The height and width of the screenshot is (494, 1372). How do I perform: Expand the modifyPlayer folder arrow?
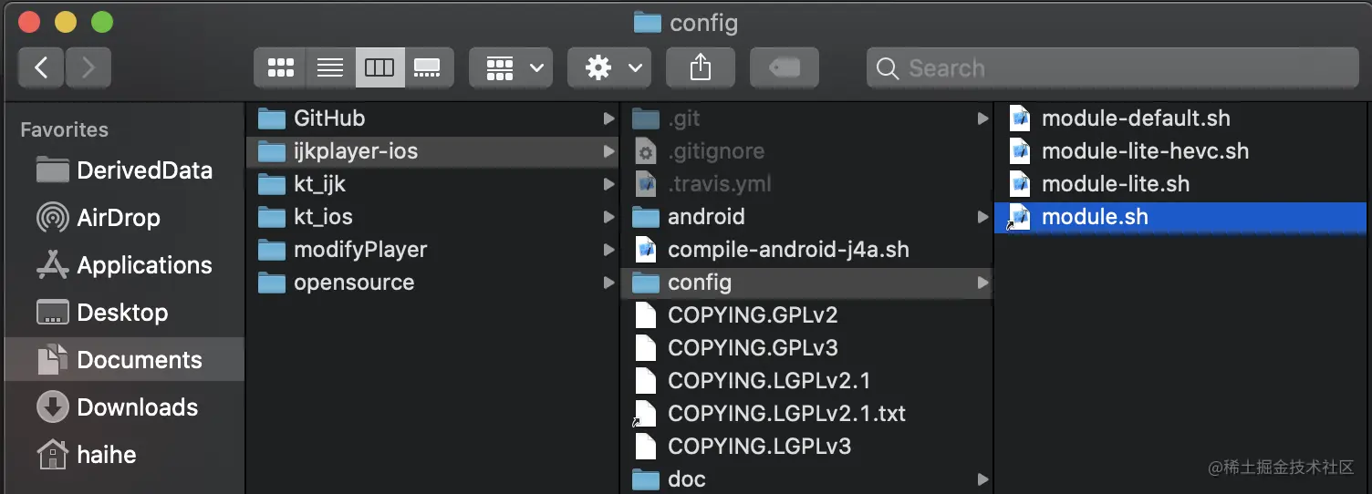coord(608,250)
